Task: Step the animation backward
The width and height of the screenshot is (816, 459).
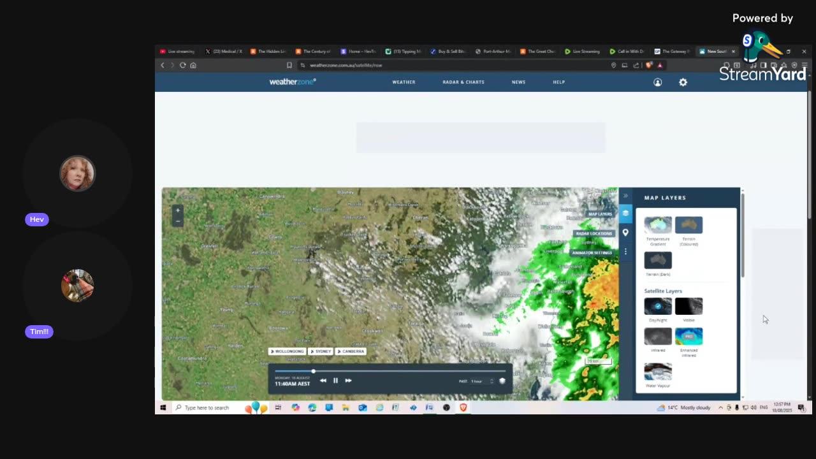Action: click(323, 381)
